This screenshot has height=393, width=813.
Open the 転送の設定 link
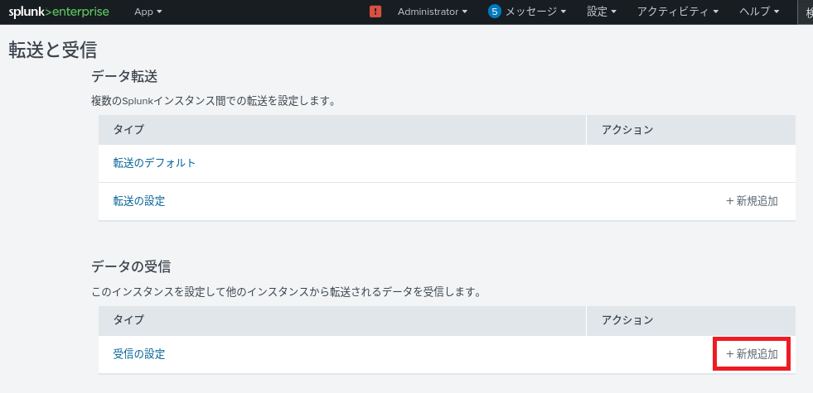click(139, 201)
